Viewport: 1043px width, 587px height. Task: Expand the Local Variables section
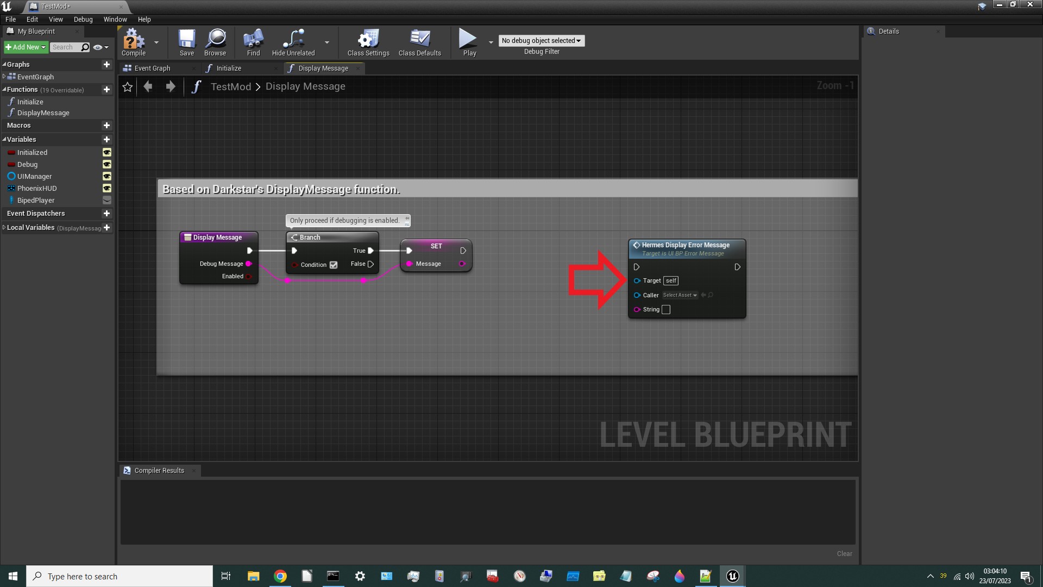point(4,228)
